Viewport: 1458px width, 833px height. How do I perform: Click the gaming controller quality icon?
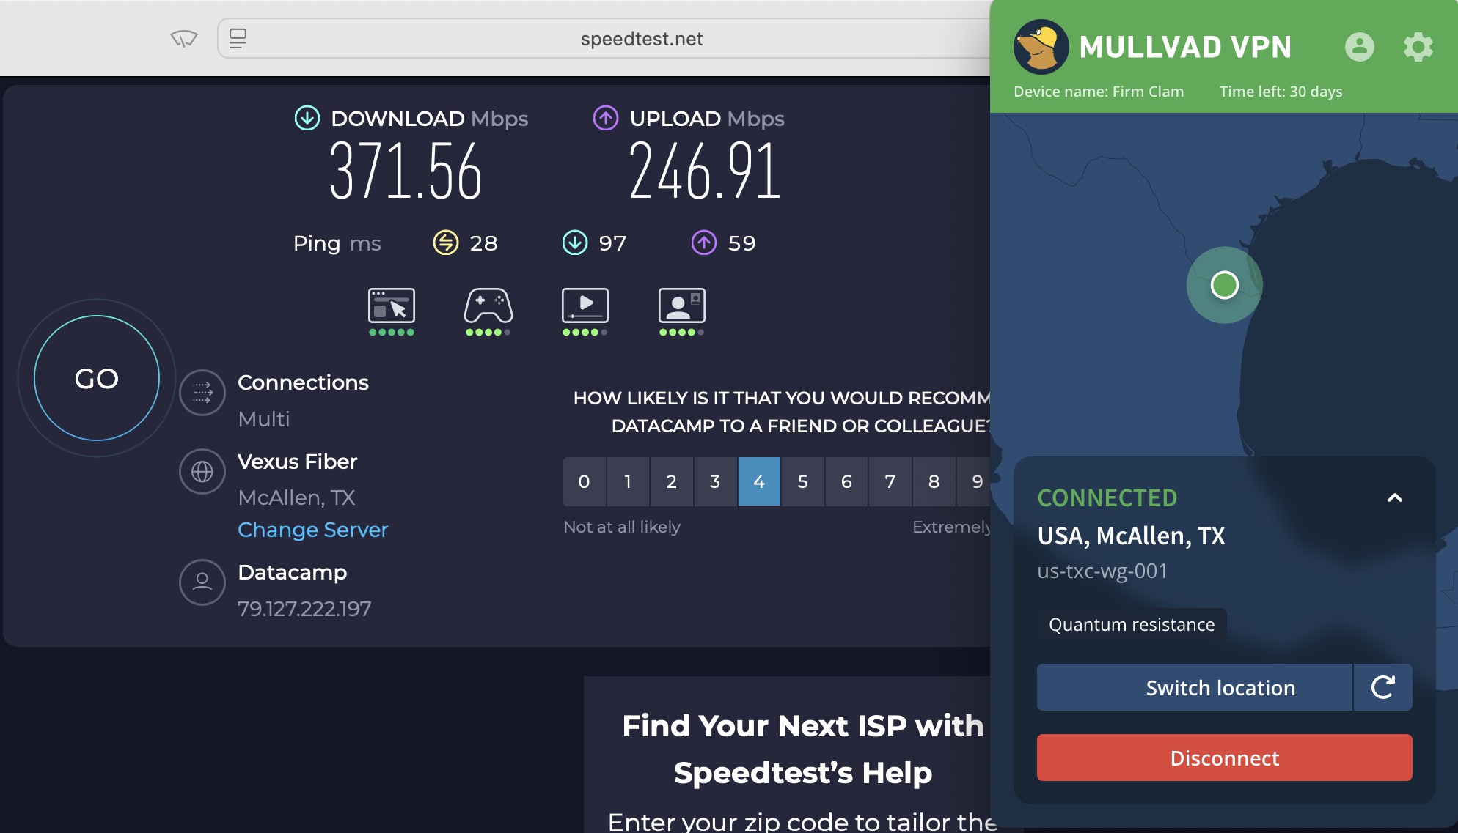click(488, 306)
